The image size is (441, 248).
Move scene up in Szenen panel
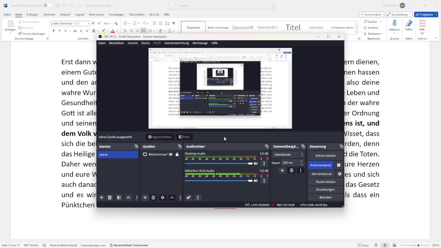pyautogui.click(x=128, y=197)
